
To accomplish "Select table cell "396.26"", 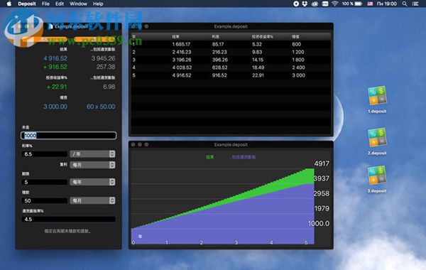I will (220, 60).
